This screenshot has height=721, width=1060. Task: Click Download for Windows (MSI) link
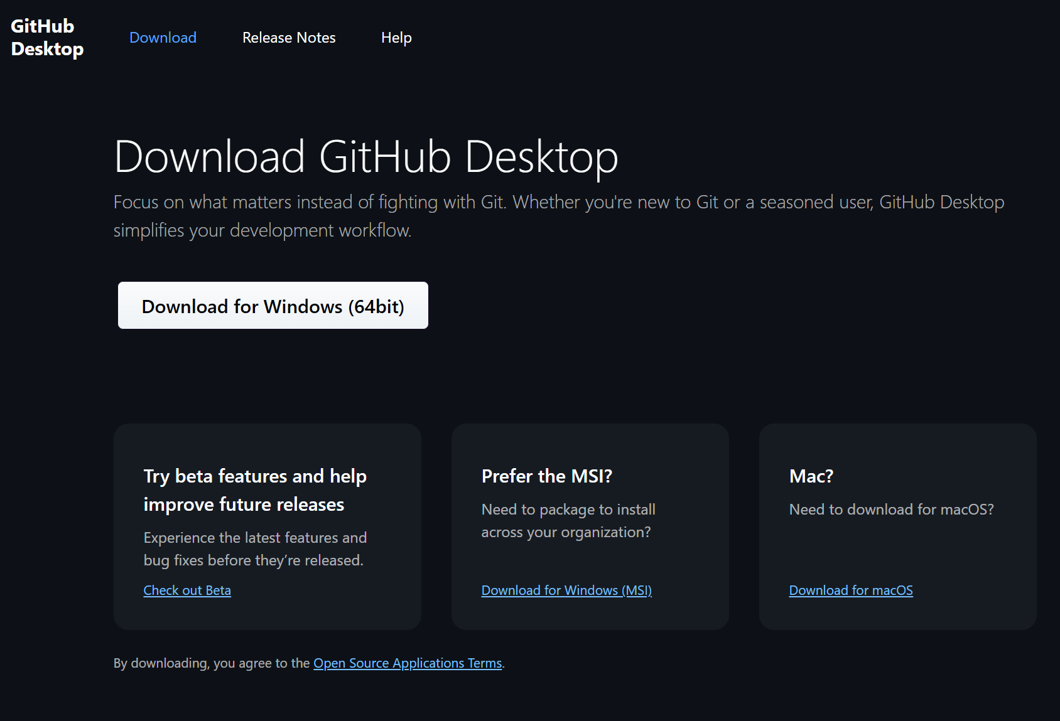coord(566,590)
